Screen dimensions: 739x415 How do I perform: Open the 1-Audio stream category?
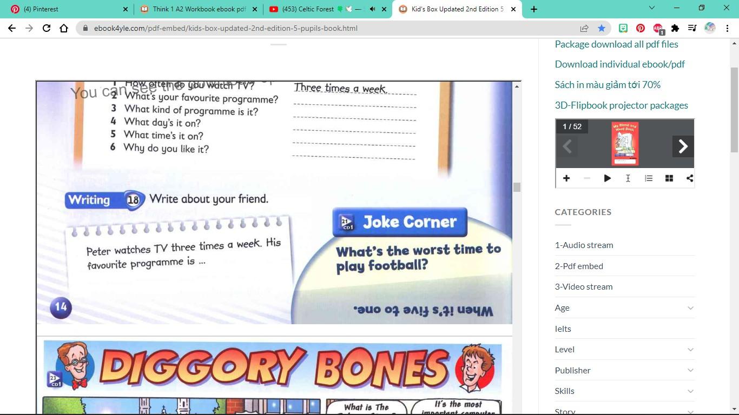584,245
